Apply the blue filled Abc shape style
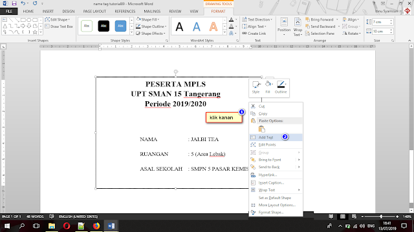 tap(120, 26)
